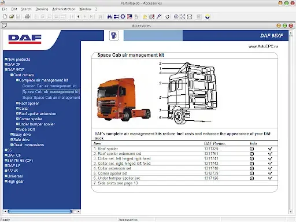Click the book icon beside red flag
Image resolution: width=296 pixels, height=222 pixels.
coord(151,17)
